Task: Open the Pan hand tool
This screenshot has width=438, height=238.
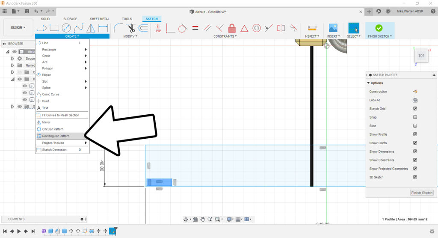Action: (202, 219)
